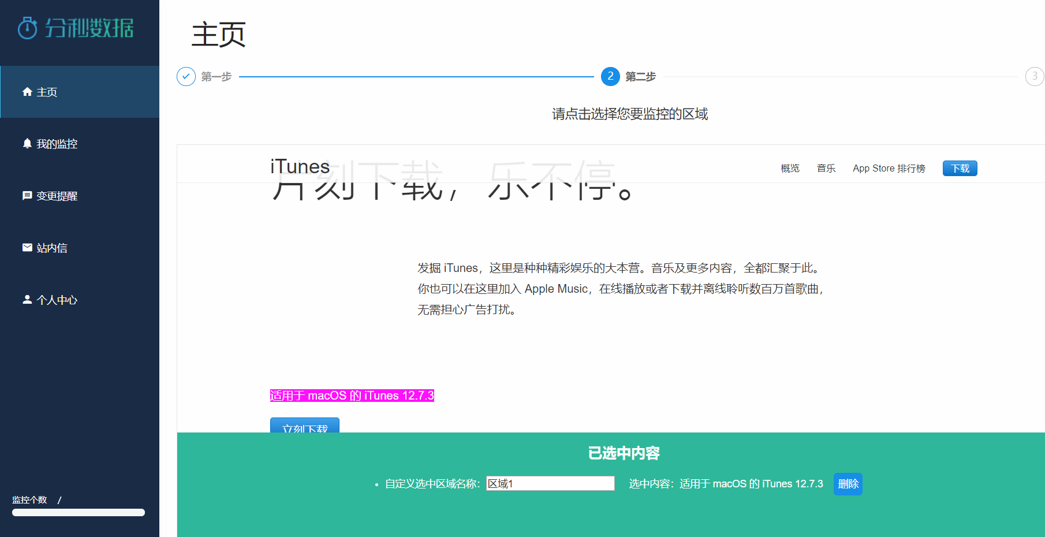
Task: Click the line 无需担心广告打扰
Action: click(x=466, y=309)
